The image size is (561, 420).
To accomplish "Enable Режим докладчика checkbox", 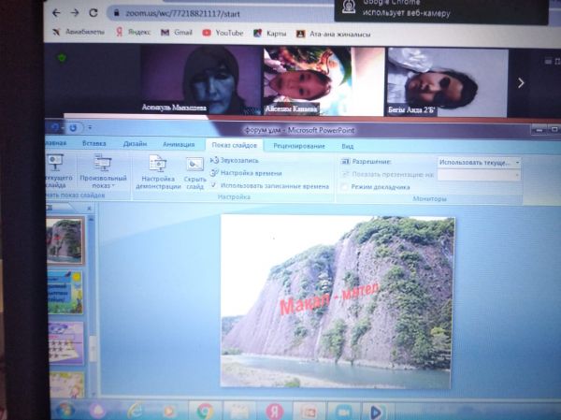I will click(x=343, y=187).
